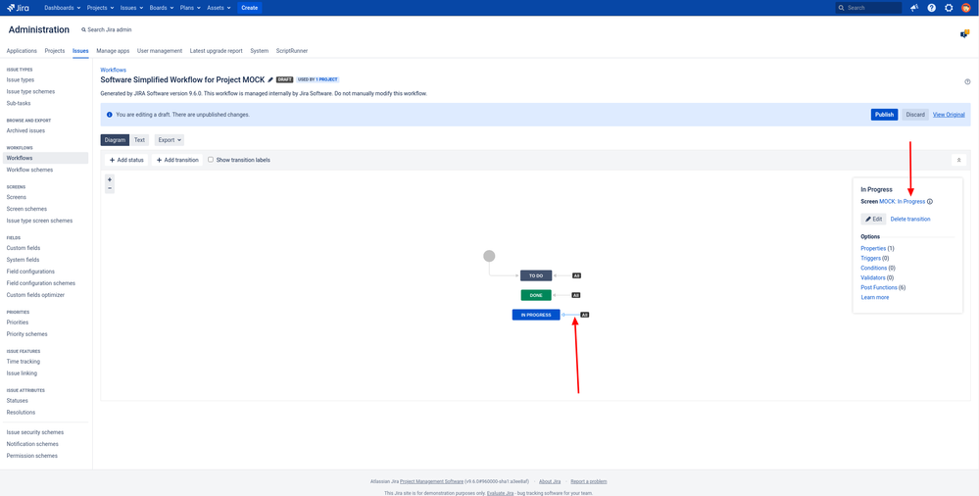The width and height of the screenshot is (979, 496).
Task: Click the Create button
Action: tap(250, 8)
